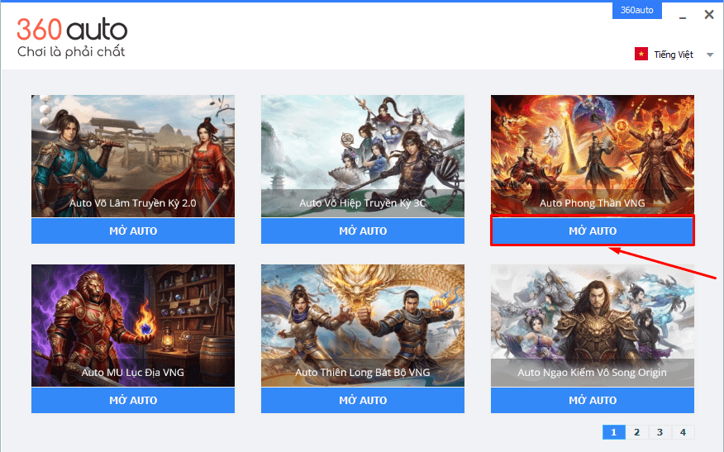The image size is (724, 452).
Task: Open auto for Ngạo Kiếm Vô Song Origin
Action: (593, 400)
